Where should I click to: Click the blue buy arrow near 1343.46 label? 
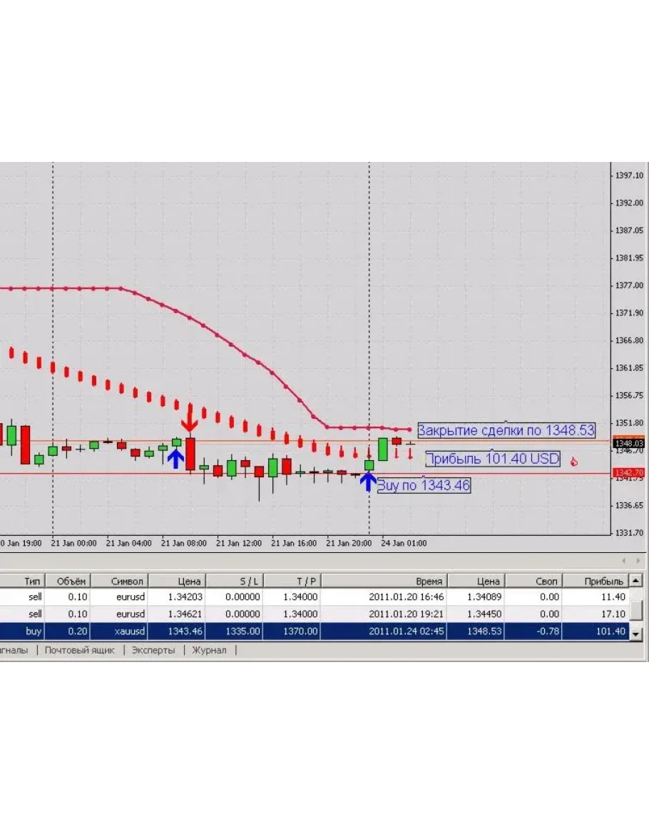click(x=368, y=482)
